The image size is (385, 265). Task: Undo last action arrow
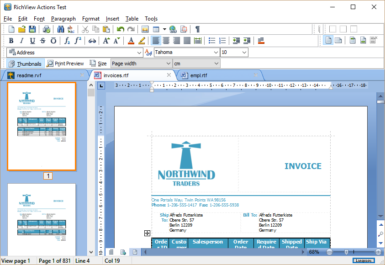point(120,29)
